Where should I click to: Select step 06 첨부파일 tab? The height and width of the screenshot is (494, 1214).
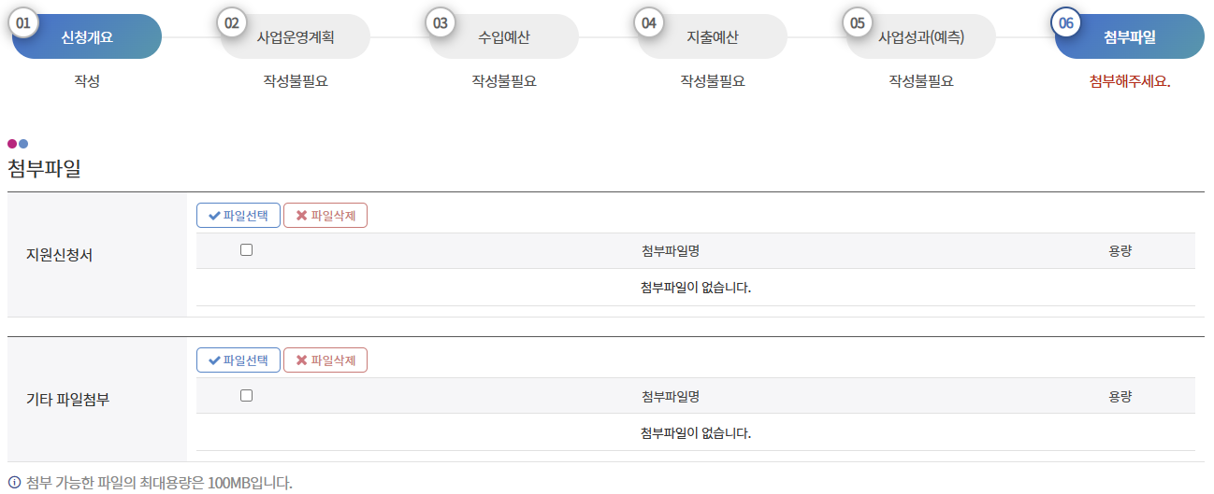click(1130, 37)
